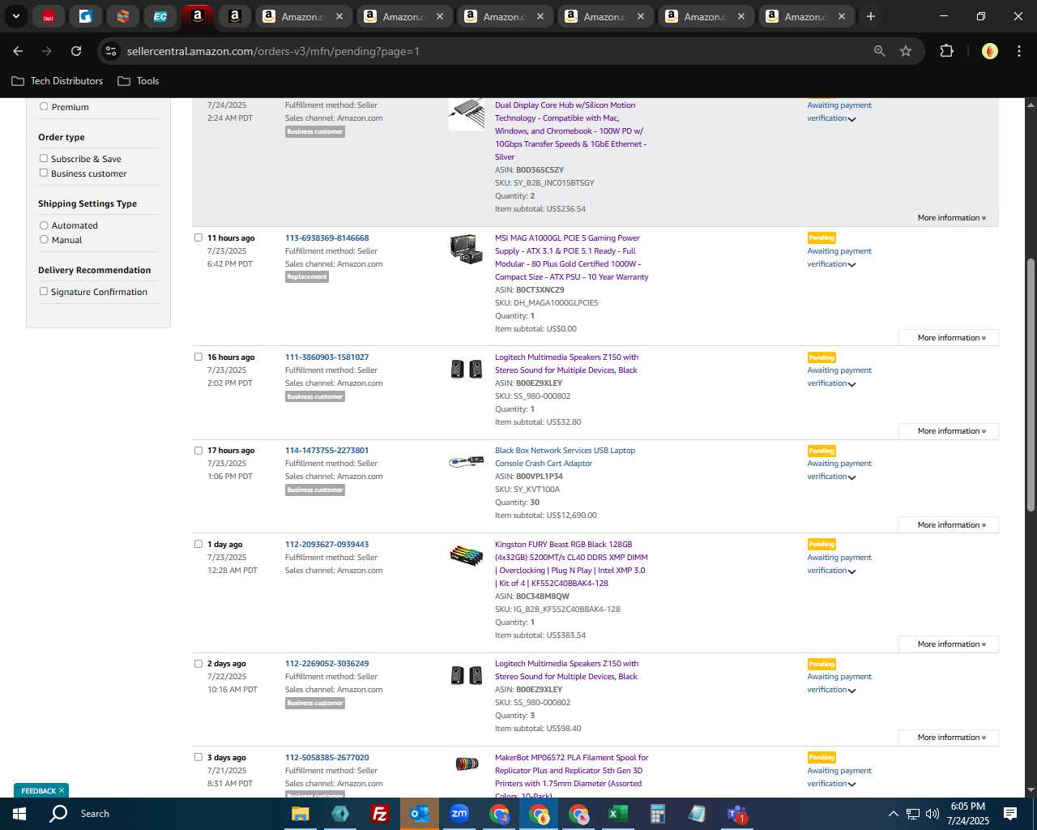Open the FEEDBACK button
This screenshot has width=1037, height=830.
click(38, 790)
